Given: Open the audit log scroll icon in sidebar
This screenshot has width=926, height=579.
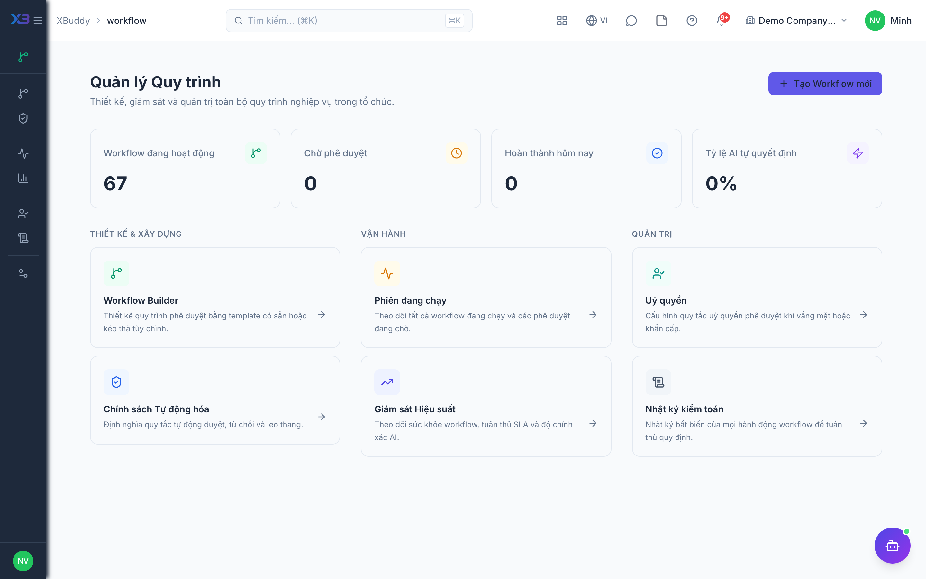Looking at the screenshot, I should (23, 238).
